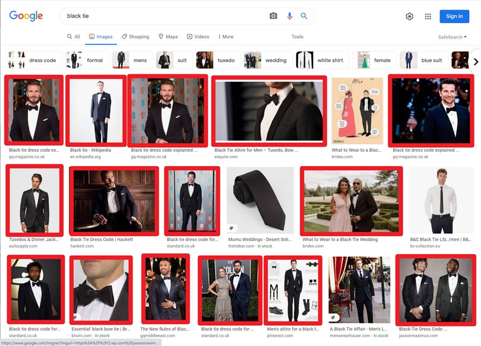481x346 pixels.
Task: Switch to the Videos tab
Action: coord(198,37)
